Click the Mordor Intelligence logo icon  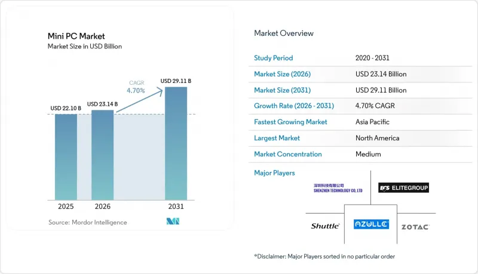click(173, 221)
